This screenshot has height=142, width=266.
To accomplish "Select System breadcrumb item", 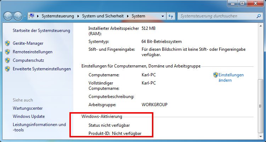I will [x=138, y=16].
